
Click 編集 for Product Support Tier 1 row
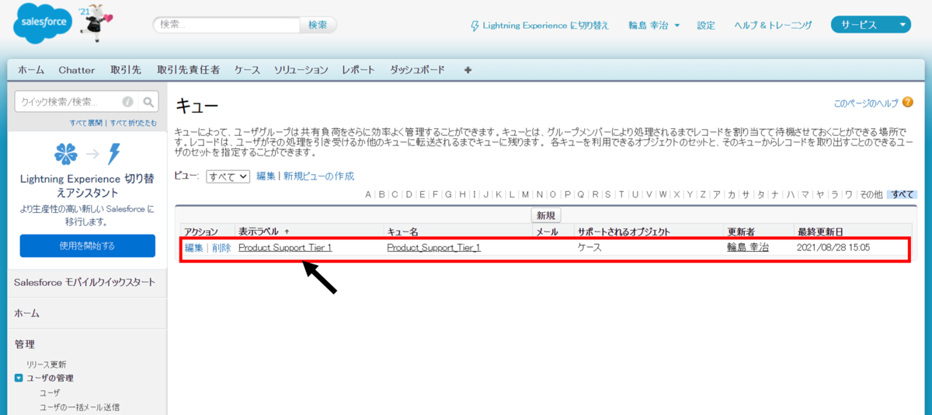click(x=193, y=248)
